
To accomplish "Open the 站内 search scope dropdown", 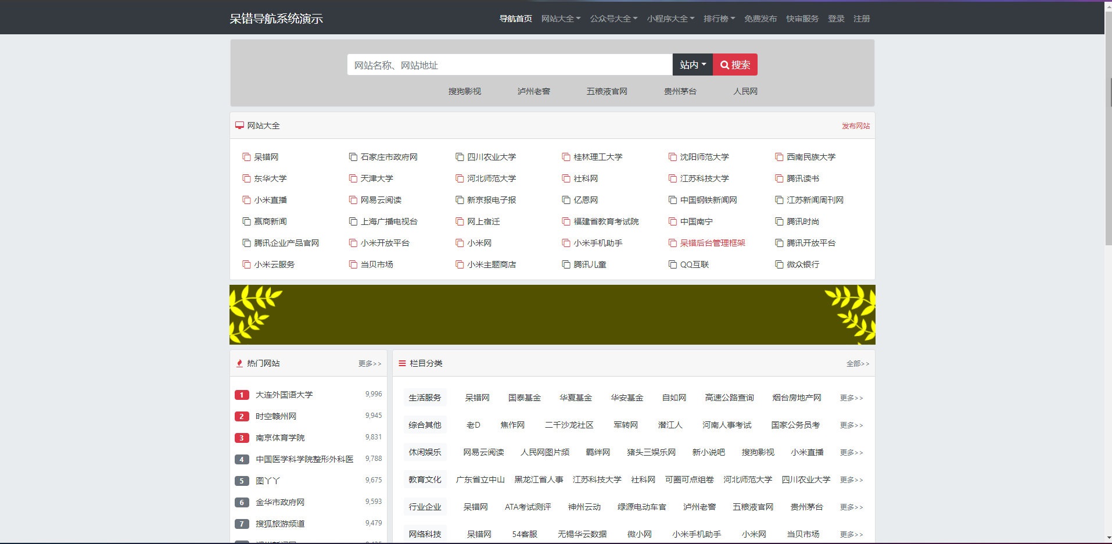I will click(693, 65).
